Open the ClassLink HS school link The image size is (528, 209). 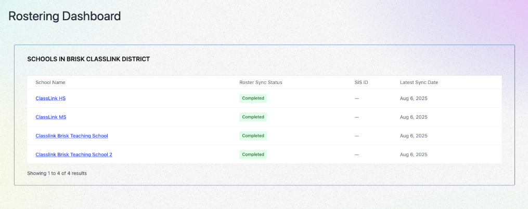50,98
